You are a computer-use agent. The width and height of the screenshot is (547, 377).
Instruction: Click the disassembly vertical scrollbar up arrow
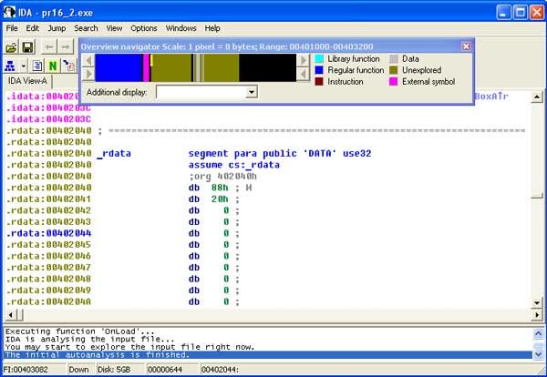point(537,97)
